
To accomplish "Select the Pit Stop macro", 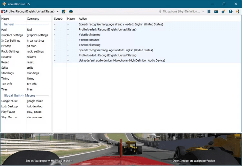I will [6, 46].
